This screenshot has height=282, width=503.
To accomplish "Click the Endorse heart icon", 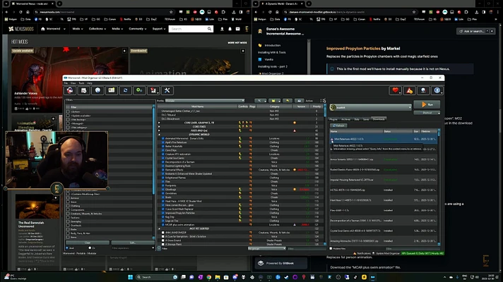I will tap(395, 90).
